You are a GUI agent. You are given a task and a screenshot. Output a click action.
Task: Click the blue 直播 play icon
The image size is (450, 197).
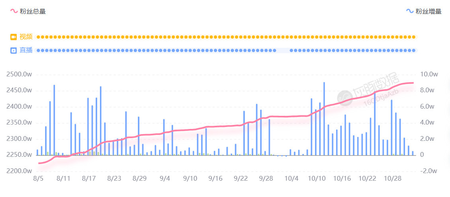14,51
